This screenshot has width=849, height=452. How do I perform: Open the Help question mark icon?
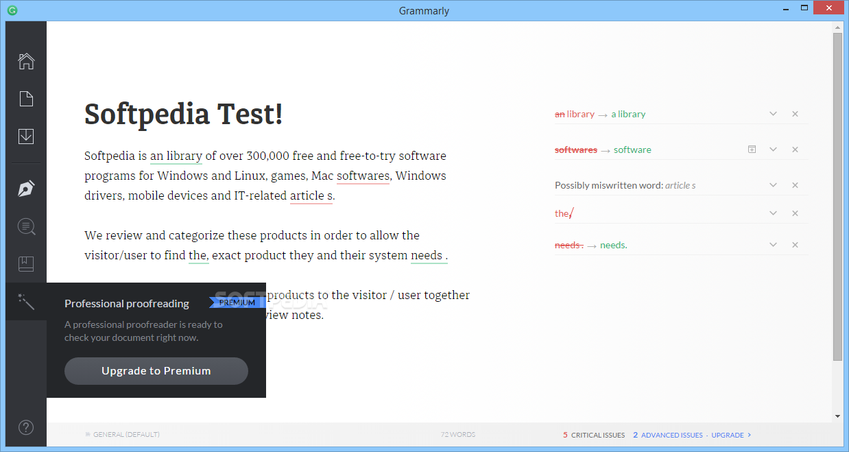pos(26,428)
